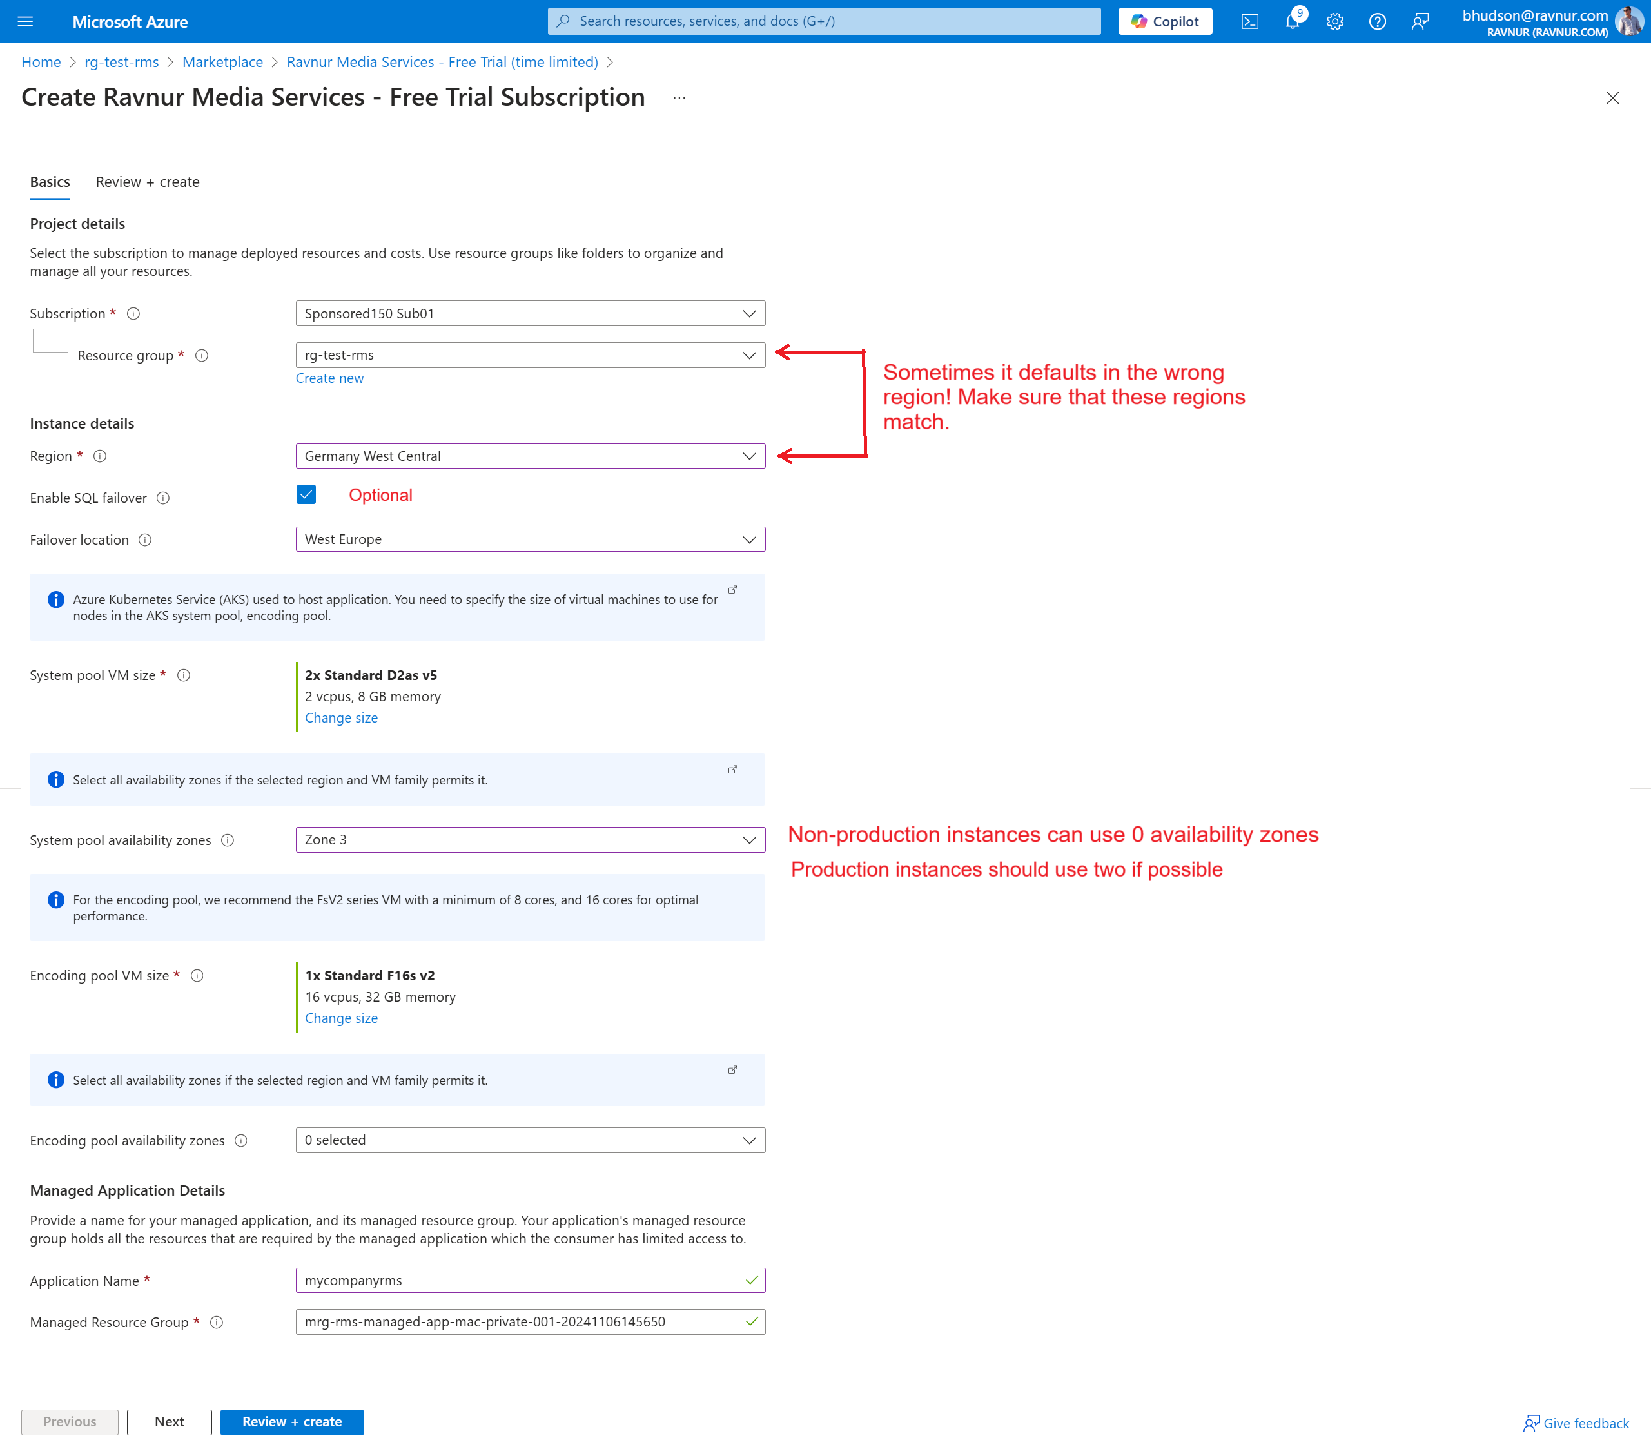This screenshot has width=1651, height=1456.
Task: Click the Previous button
Action: (x=70, y=1422)
